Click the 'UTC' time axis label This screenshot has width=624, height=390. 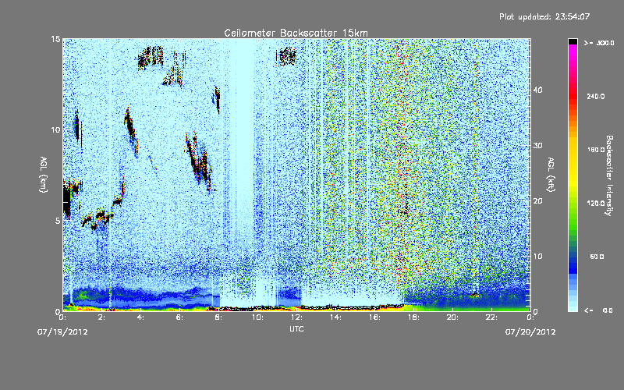[x=296, y=328]
